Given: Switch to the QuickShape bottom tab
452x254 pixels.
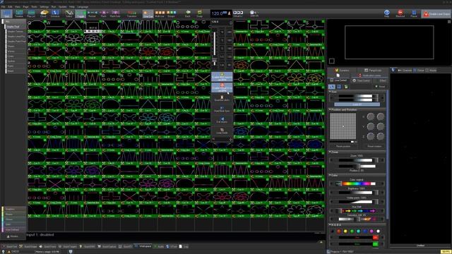Looking at the screenshot, I should pyautogui.click(x=28, y=246).
